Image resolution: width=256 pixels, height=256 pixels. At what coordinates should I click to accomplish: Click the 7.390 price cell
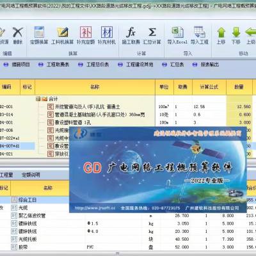click(228, 239)
